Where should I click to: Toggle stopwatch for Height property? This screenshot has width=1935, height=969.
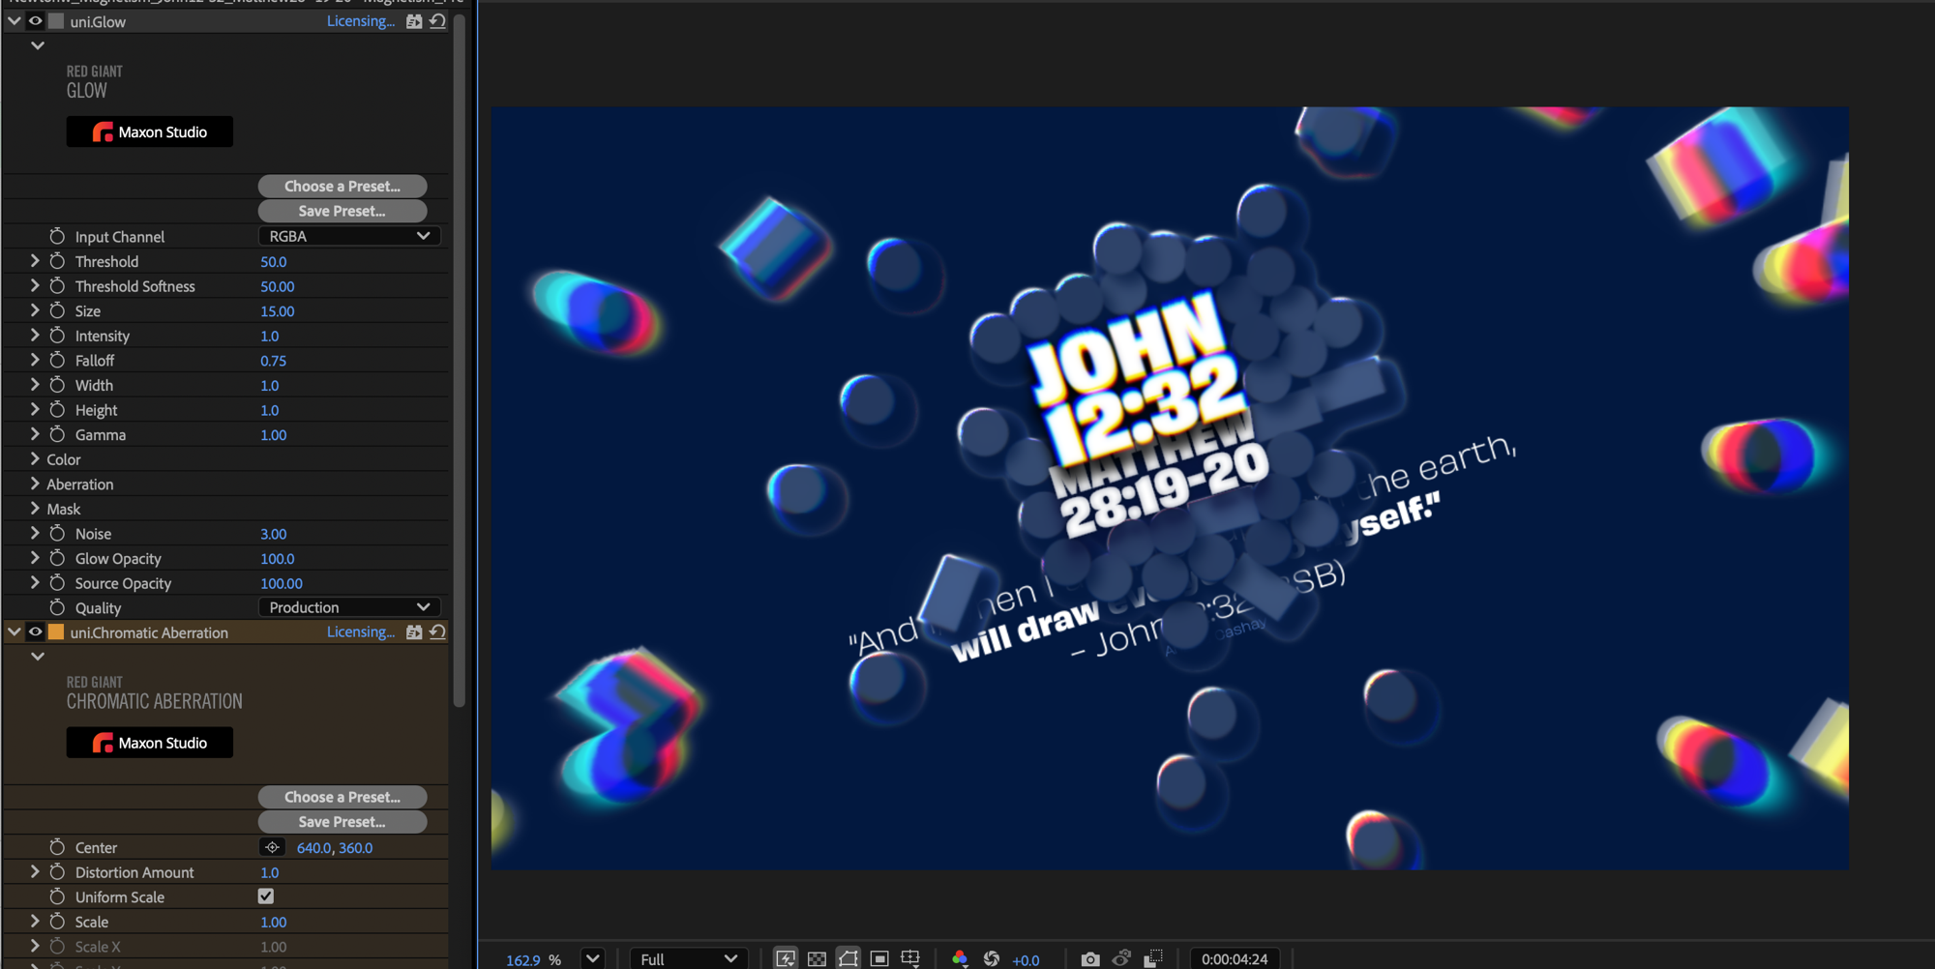coord(57,410)
